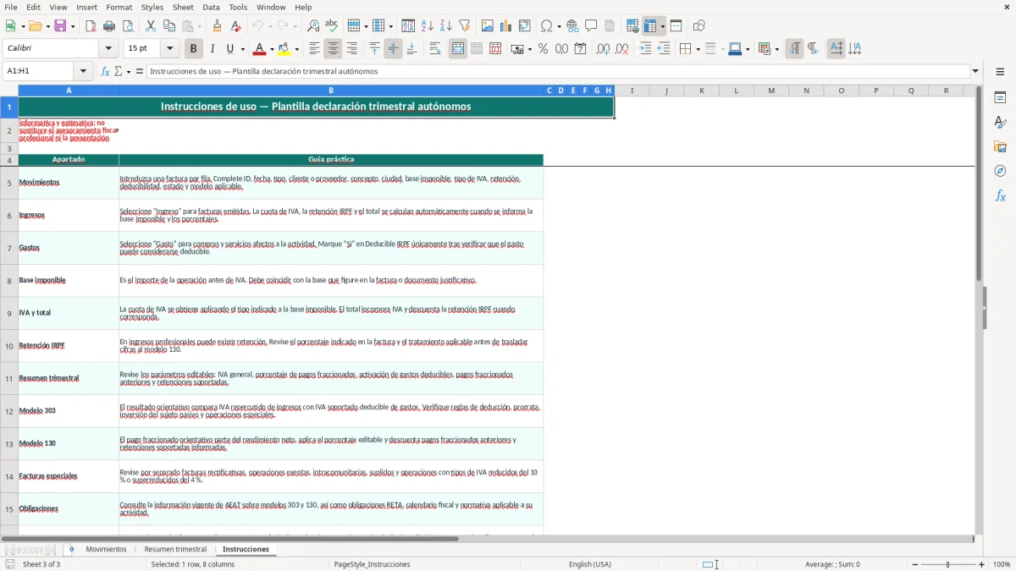Open background color dropdown arrow
This screenshot has height=571, width=1016.
[297, 49]
